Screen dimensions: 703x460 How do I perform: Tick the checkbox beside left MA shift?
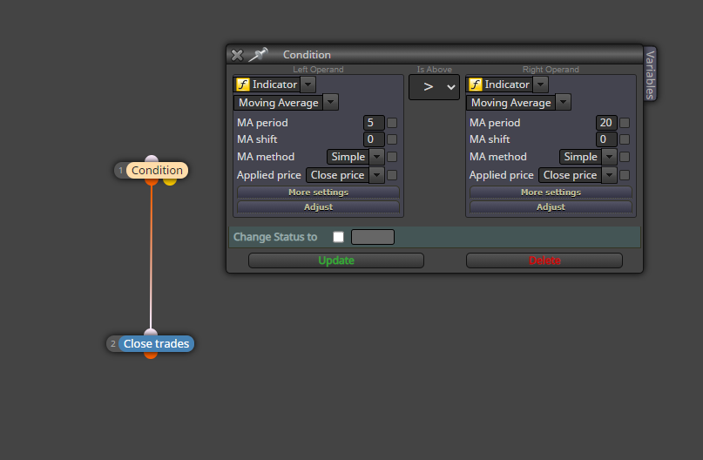(392, 139)
